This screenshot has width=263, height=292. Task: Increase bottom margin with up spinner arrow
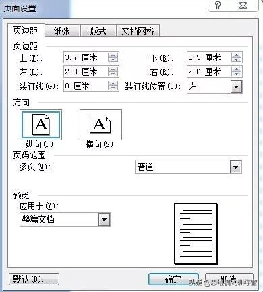pyautogui.click(x=237, y=55)
